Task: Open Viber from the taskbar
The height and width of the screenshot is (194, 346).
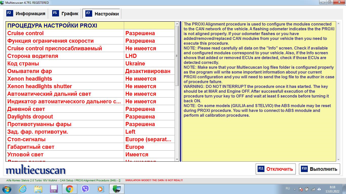Action: (85, 189)
